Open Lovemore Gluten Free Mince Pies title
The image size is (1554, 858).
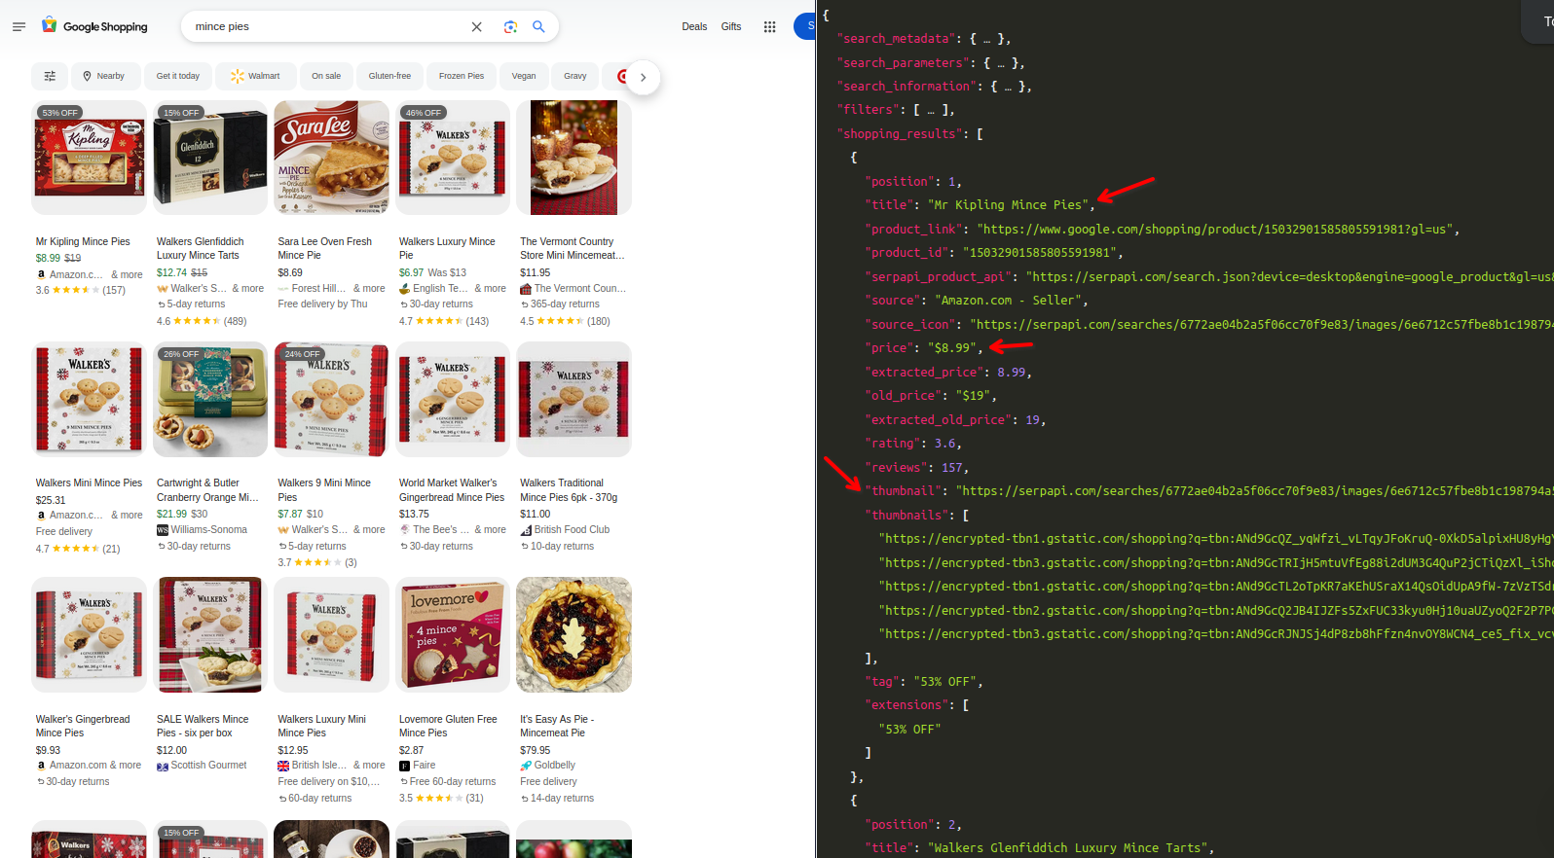[x=448, y=726]
